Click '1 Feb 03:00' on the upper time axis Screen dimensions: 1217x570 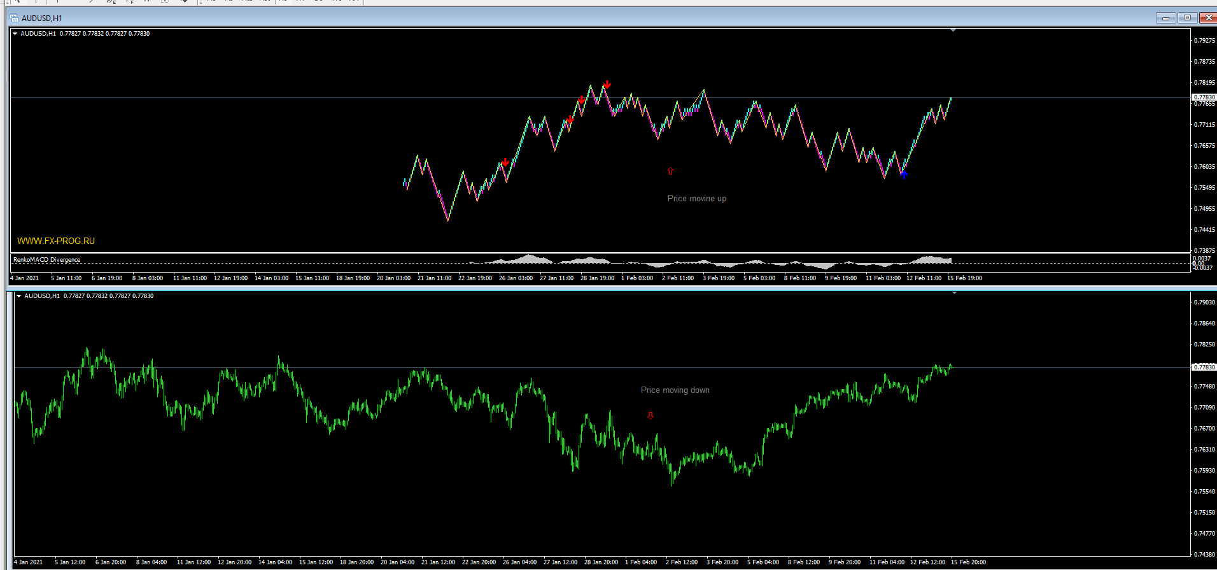click(x=637, y=278)
